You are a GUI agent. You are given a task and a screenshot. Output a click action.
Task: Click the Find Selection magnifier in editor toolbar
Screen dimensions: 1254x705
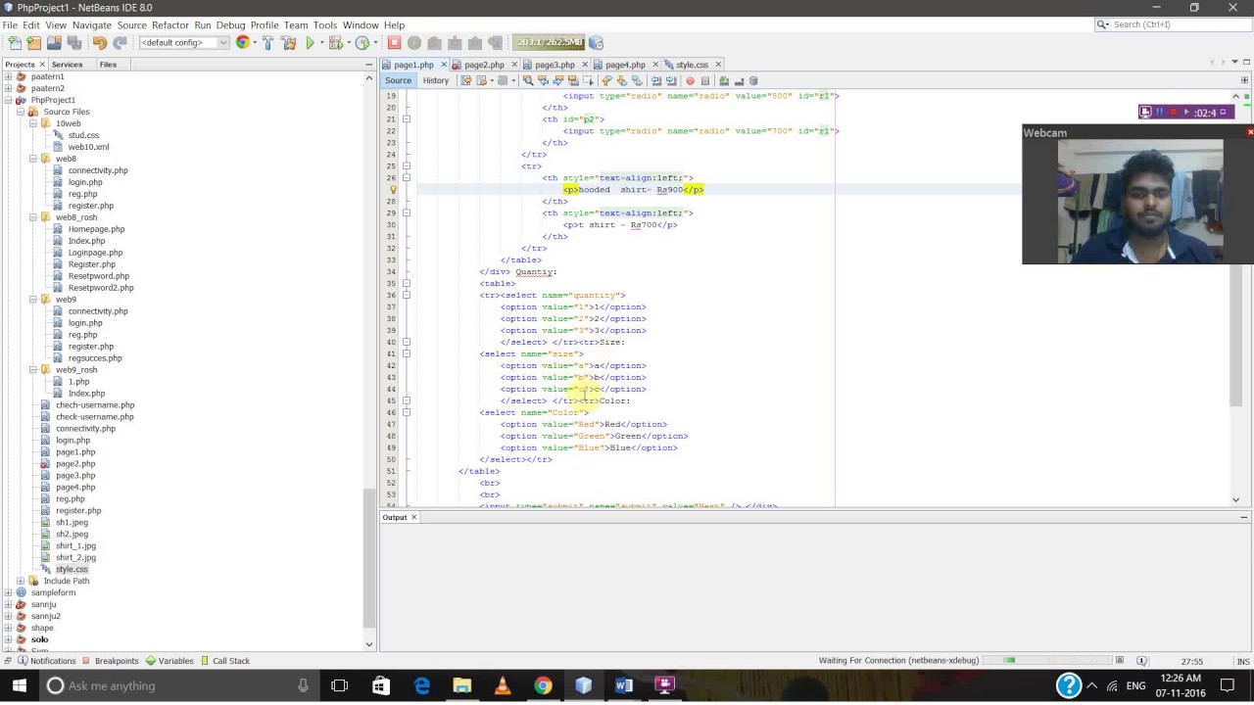(528, 80)
